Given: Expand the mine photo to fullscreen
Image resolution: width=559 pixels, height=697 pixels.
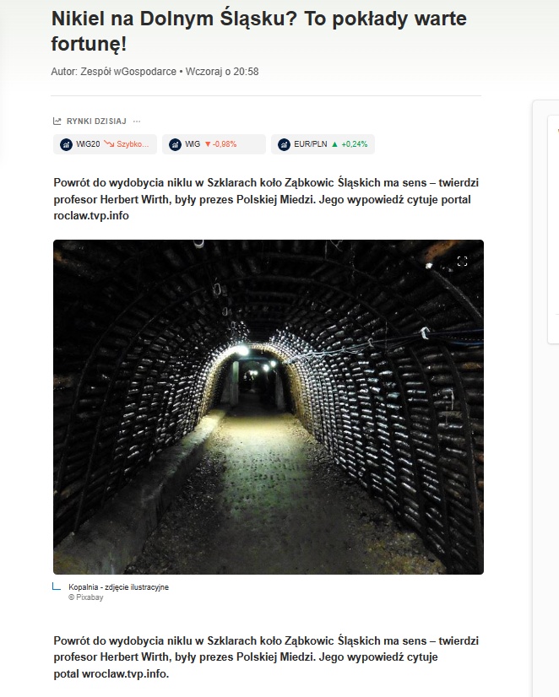Looking at the screenshot, I should [463, 261].
